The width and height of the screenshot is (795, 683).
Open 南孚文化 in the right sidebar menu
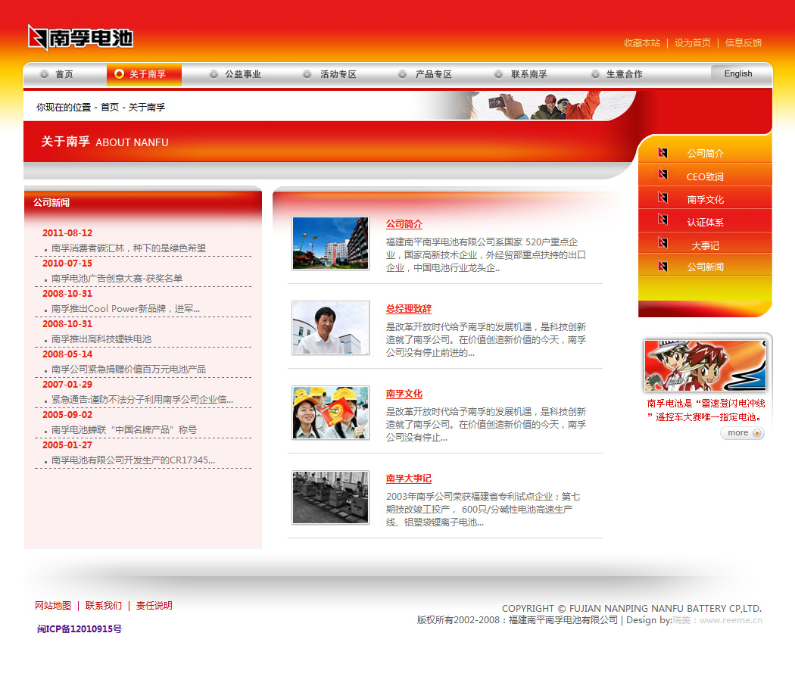705,200
